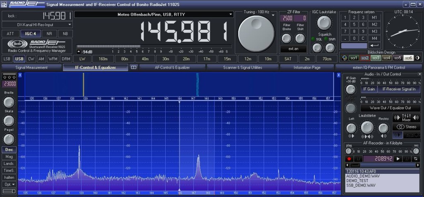Toggle the ATT attenuator button
This screenshot has width=424, height=197.
point(10,34)
